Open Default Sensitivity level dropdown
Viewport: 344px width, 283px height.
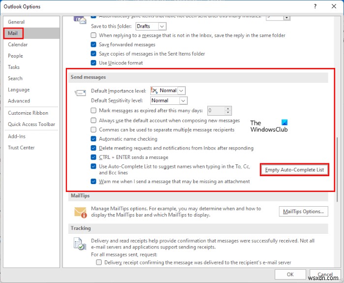point(183,100)
